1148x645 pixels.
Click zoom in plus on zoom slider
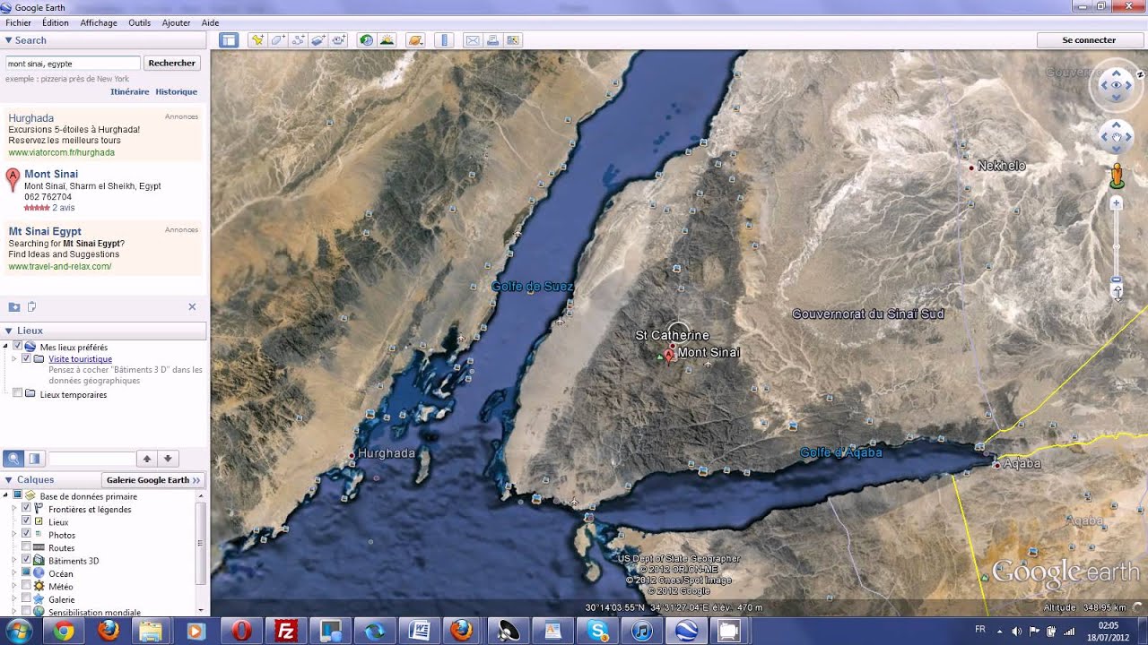(1117, 203)
